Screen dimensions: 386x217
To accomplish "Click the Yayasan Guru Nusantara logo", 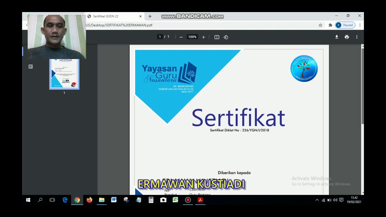I will [x=169, y=73].
